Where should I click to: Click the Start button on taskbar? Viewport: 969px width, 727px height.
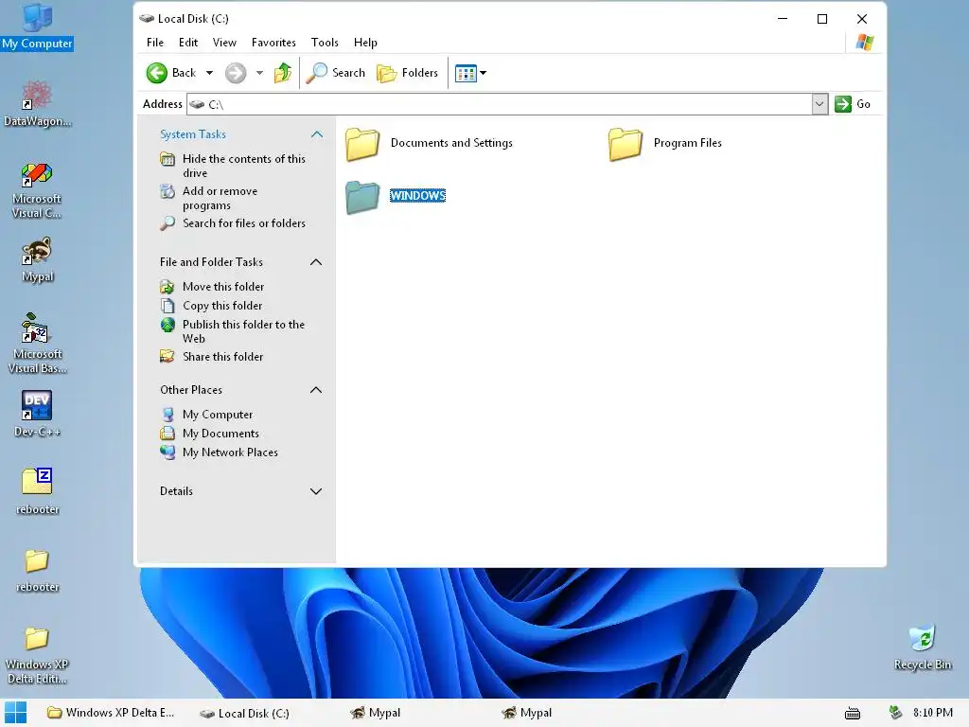click(15, 713)
